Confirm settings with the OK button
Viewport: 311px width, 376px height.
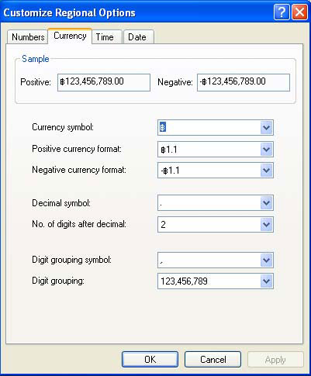pyautogui.click(x=150, y=359)
